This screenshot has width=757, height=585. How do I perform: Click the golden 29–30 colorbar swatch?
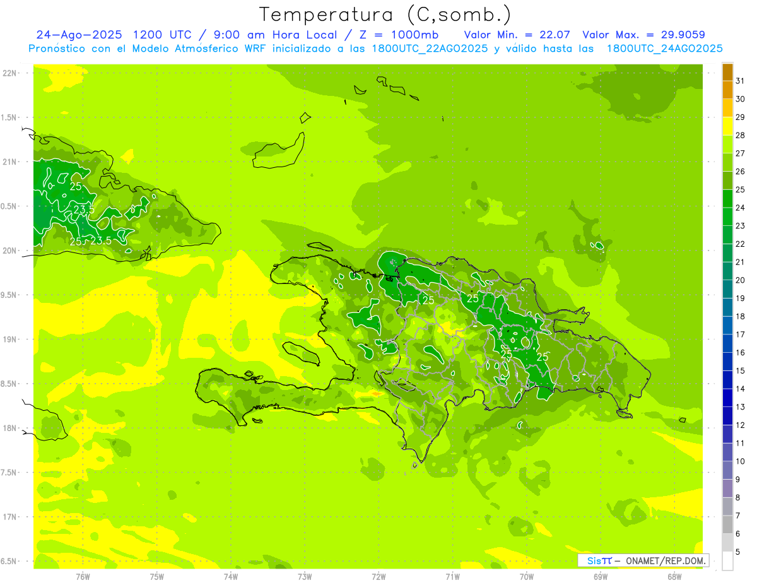[x=727, y=108]
